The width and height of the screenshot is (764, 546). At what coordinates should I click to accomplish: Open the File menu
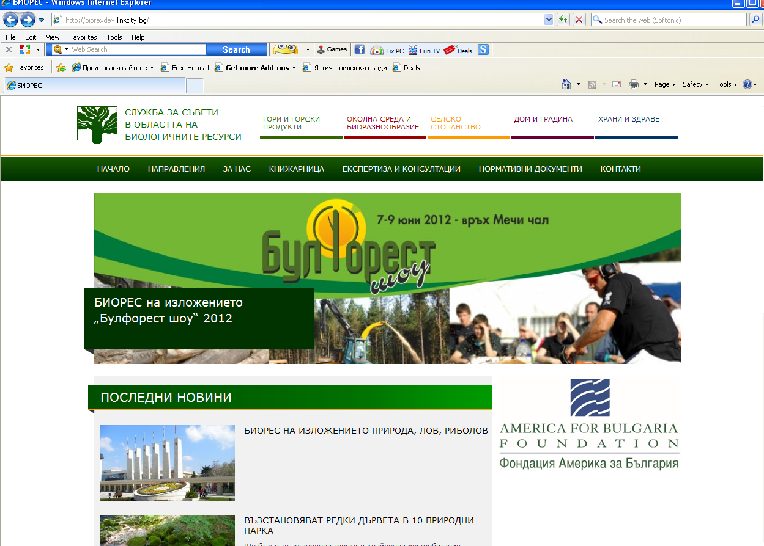(x=10, y=37)
